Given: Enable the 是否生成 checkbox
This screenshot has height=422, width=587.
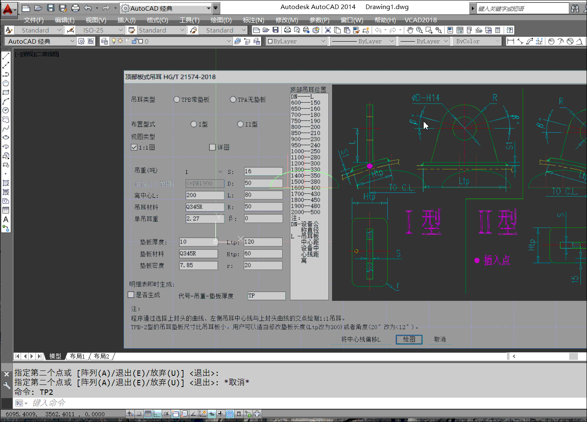Looking at the screenshot, I should tap(131, 295).
